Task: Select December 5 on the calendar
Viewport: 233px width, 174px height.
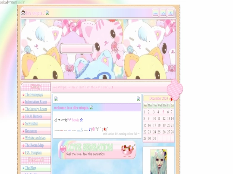Action: click(163, 112)
